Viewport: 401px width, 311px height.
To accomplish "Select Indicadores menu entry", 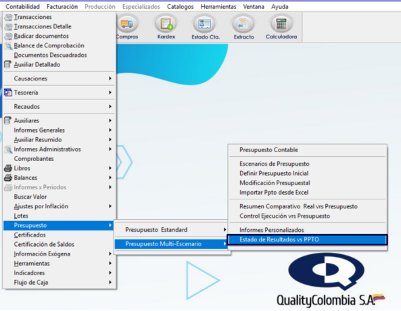I will 59,273.
